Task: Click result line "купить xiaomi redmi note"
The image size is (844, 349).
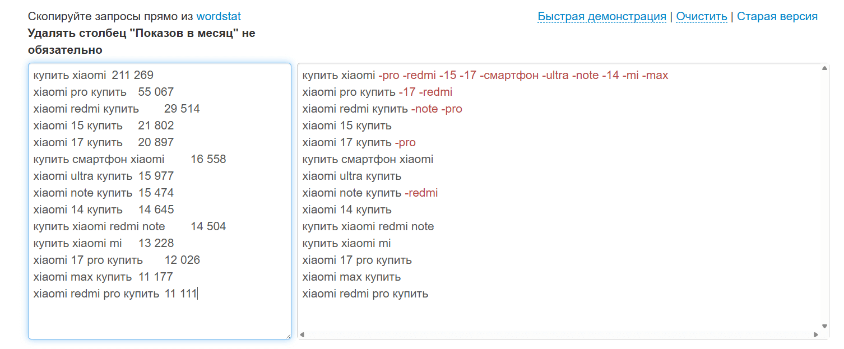Action: 368,226
